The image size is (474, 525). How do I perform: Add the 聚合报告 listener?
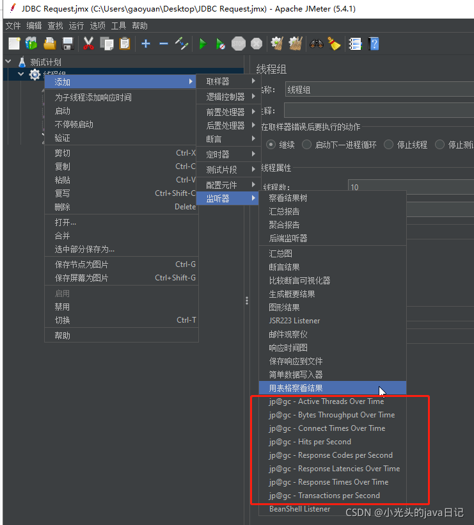point(333,225)
